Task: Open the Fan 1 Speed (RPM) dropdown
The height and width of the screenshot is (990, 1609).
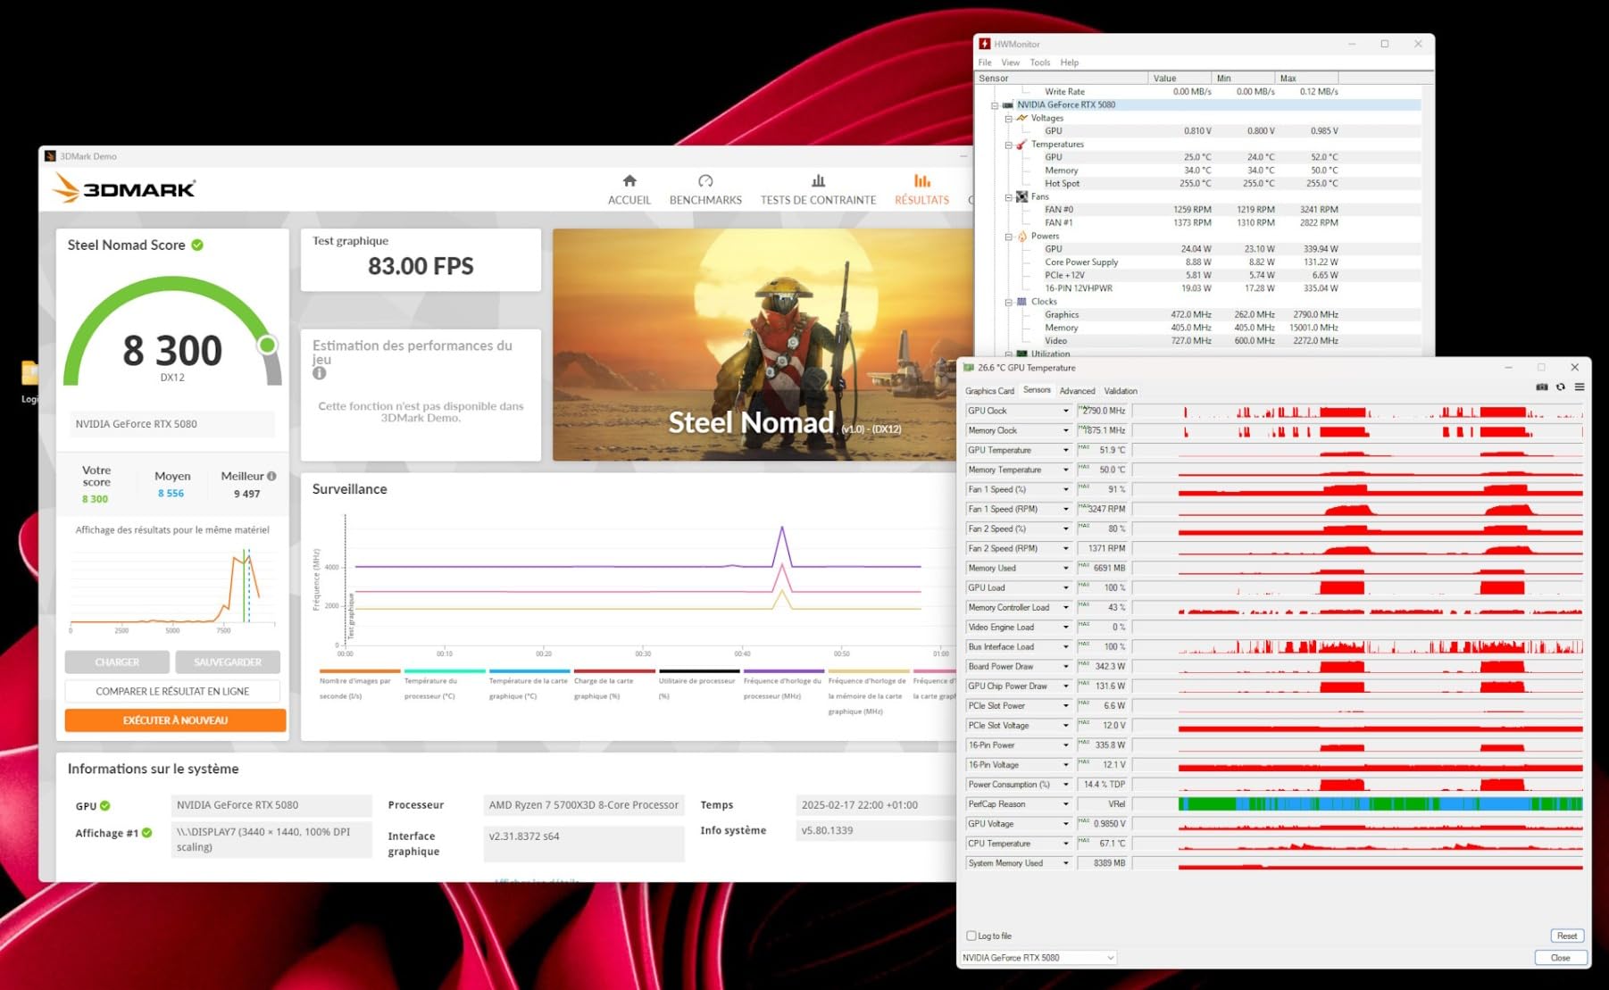Action: 1065,509
